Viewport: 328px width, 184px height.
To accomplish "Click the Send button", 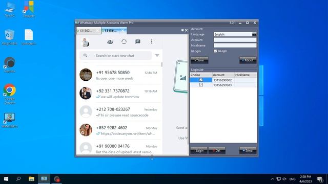I will coord(248,151).
